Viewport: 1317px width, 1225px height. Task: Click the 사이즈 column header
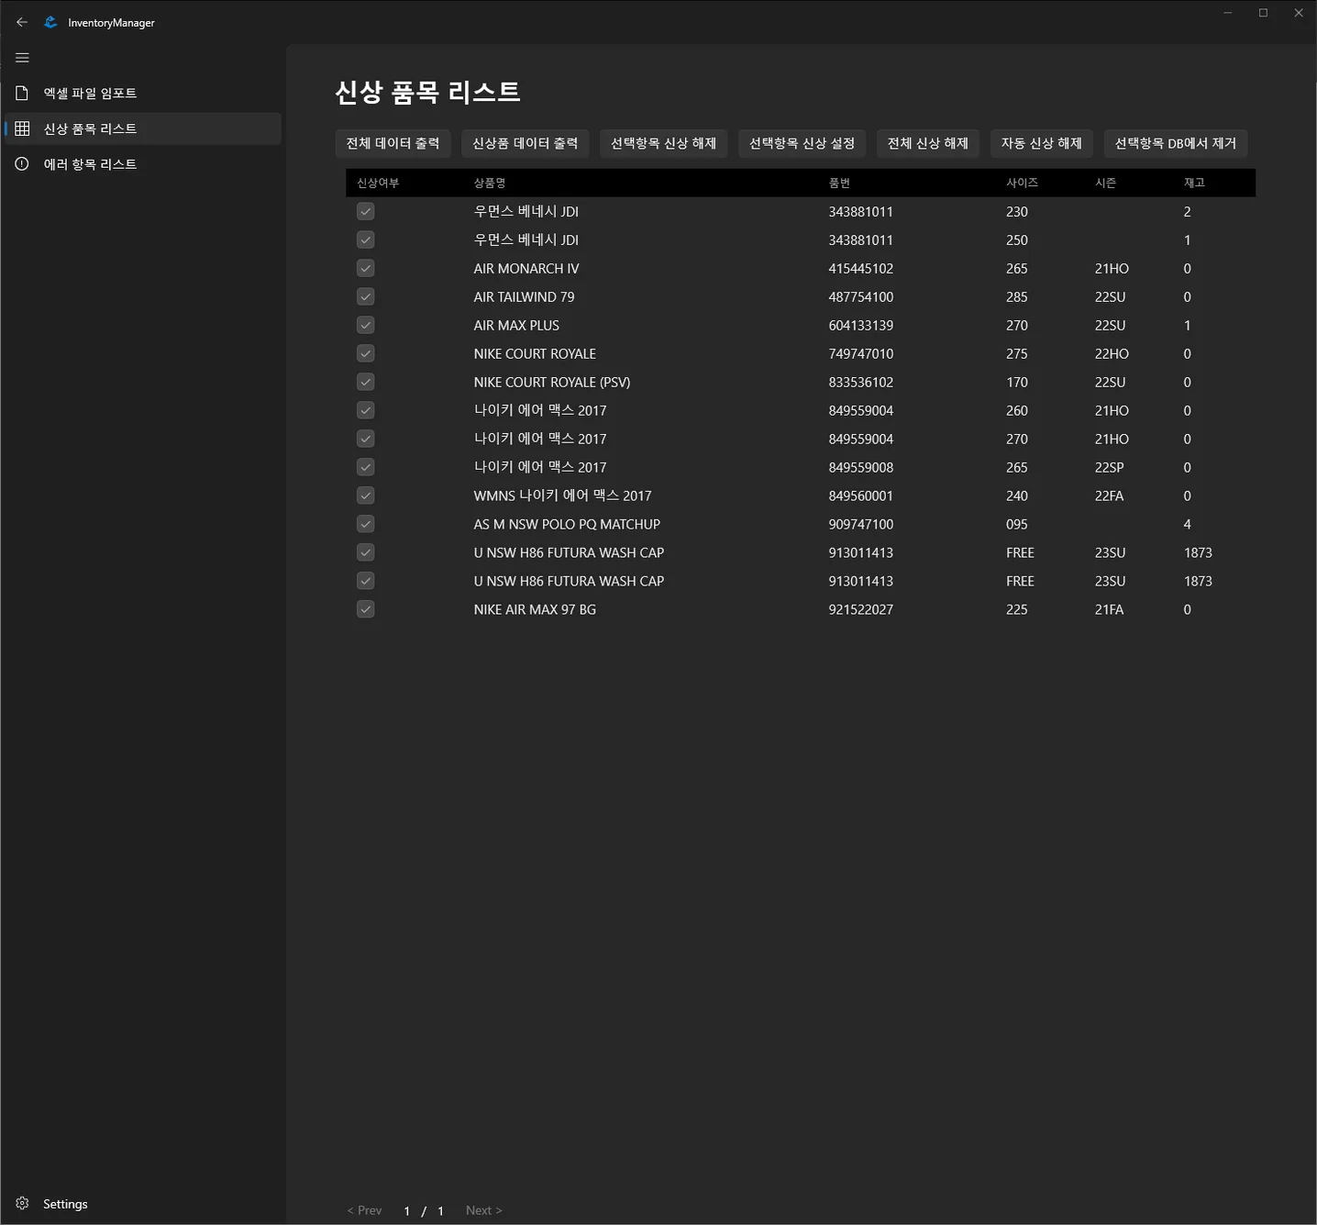tap(1022, 183)
